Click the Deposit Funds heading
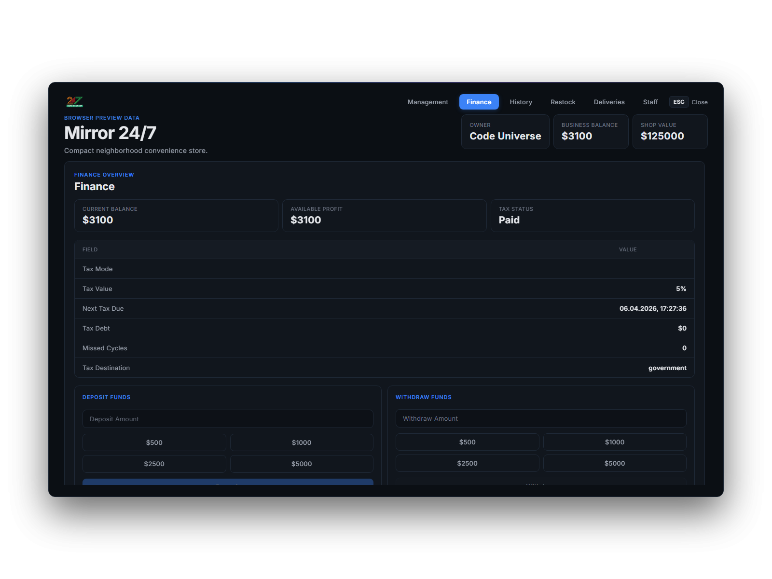 (x=106, y=397)
